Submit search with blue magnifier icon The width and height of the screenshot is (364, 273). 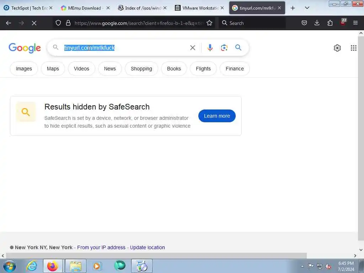[x=238, y=48]
